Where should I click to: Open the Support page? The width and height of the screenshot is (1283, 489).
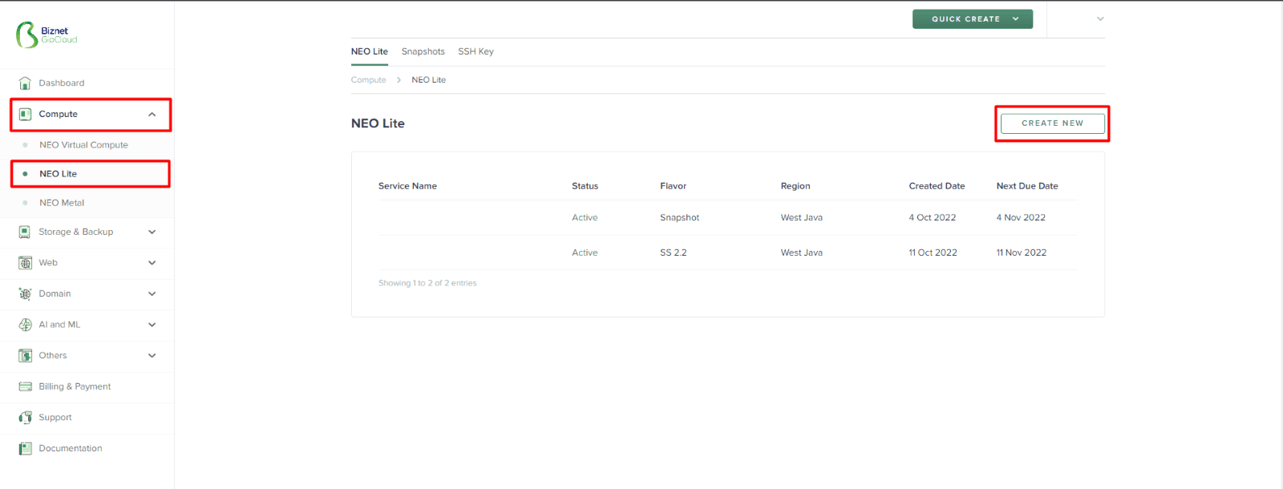pos(55,418)
